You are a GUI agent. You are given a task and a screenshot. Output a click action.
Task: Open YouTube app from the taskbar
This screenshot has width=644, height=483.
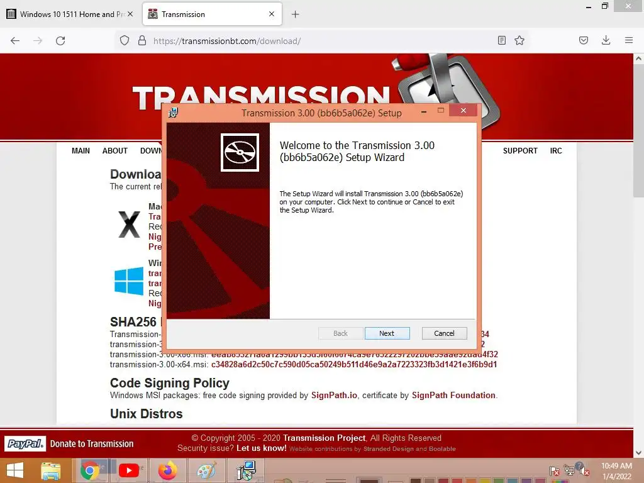coord(128,471)
